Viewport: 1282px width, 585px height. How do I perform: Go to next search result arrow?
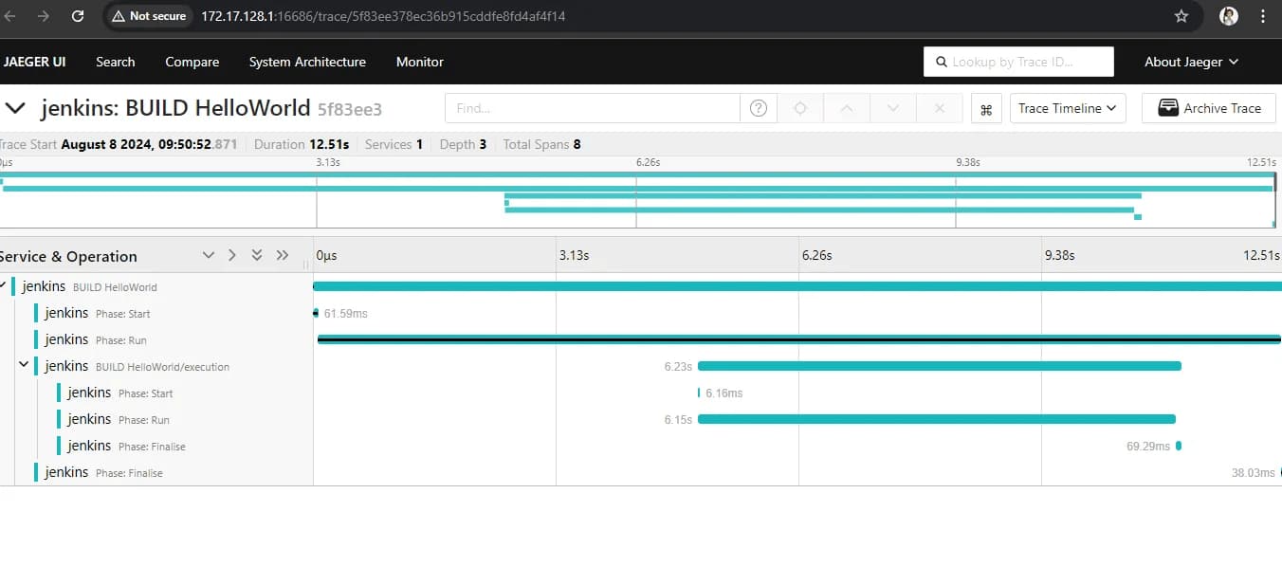pos(893,108)
